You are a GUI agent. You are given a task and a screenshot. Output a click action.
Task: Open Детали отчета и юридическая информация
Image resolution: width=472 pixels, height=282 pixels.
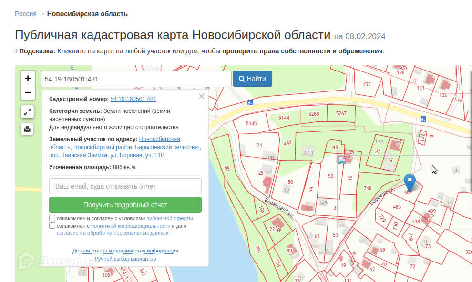(125, 251)
